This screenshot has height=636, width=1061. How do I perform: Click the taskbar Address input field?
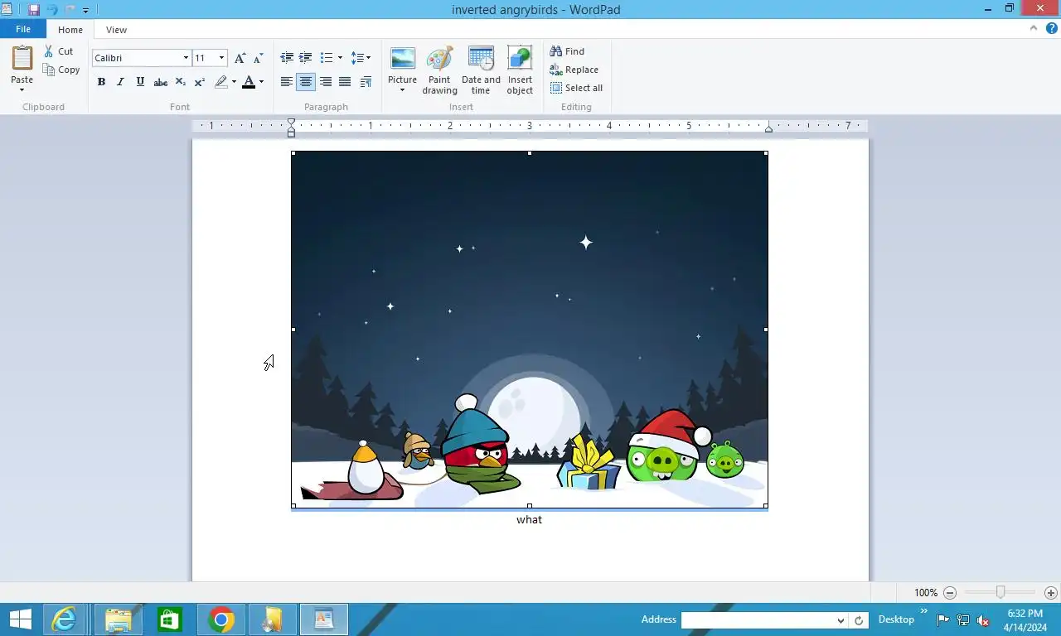coord(763,620)
